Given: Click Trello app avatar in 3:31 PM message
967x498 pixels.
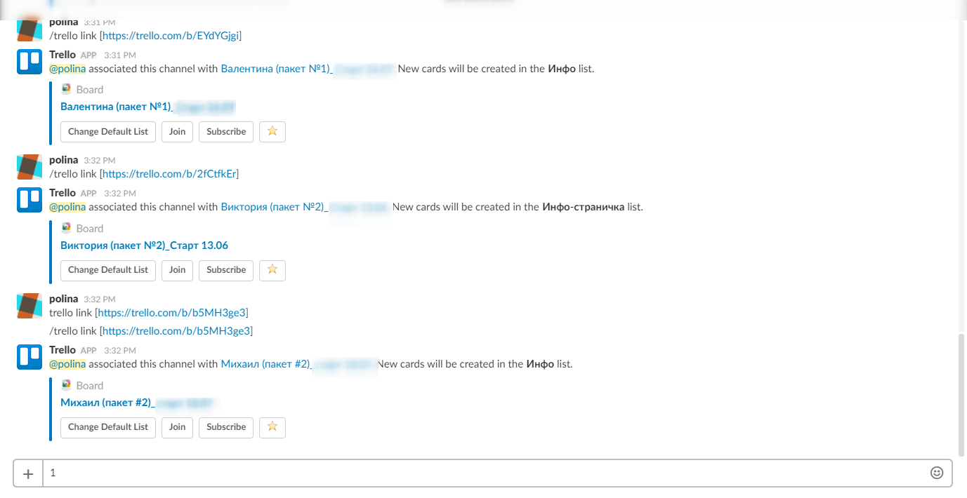Looking at the screenshot, I should [x=29, y=62].
